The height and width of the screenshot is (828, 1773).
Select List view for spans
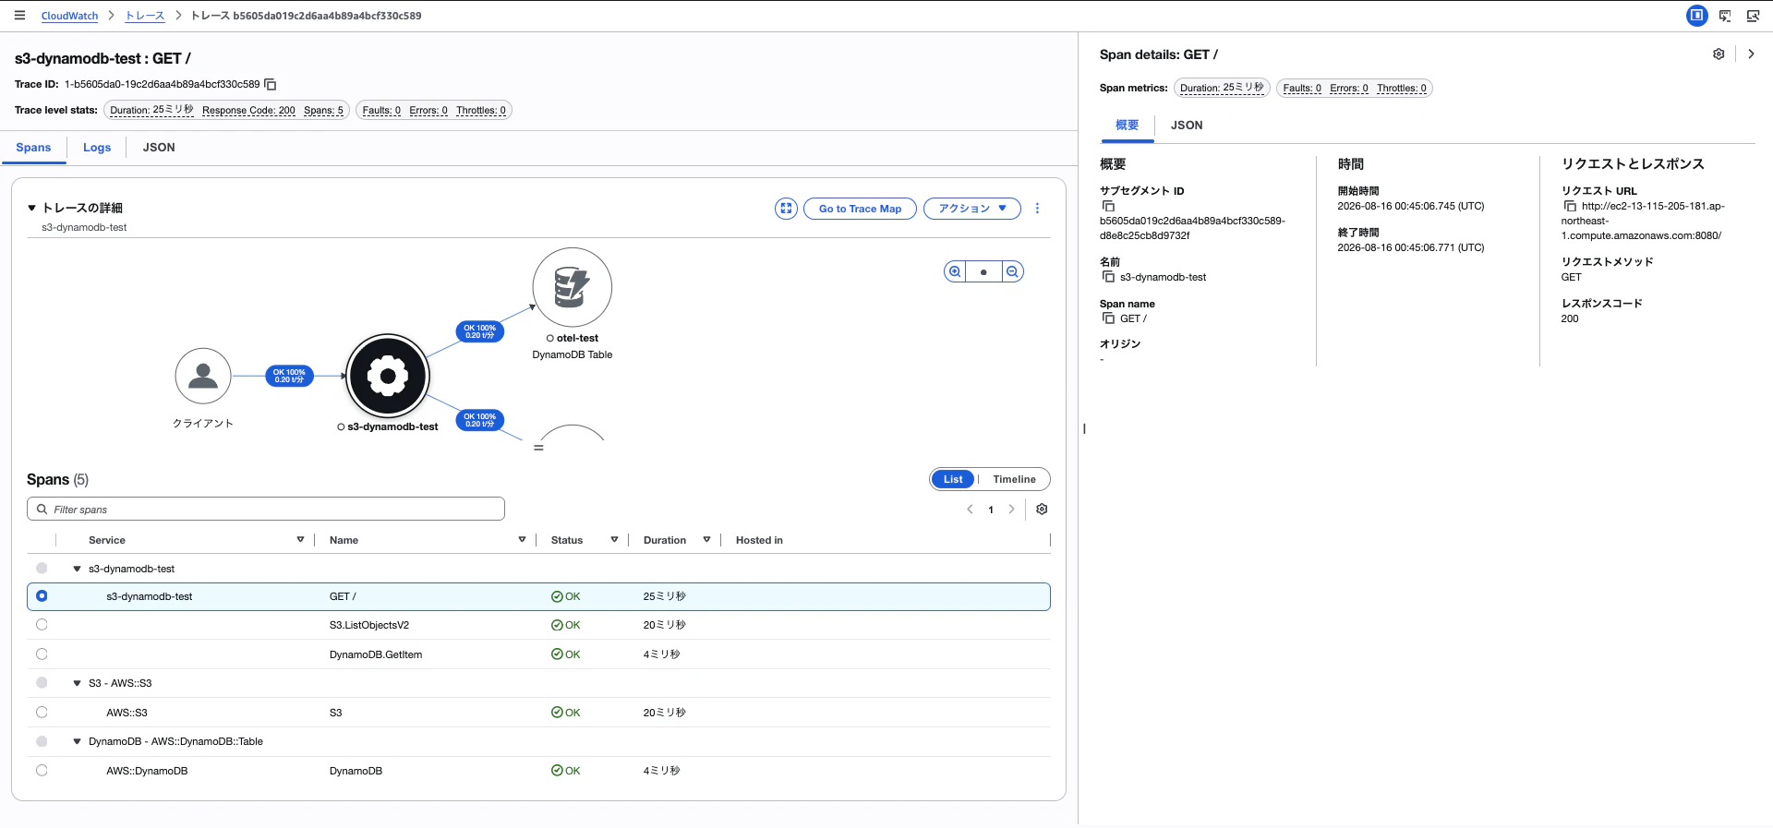click(953, 479)
